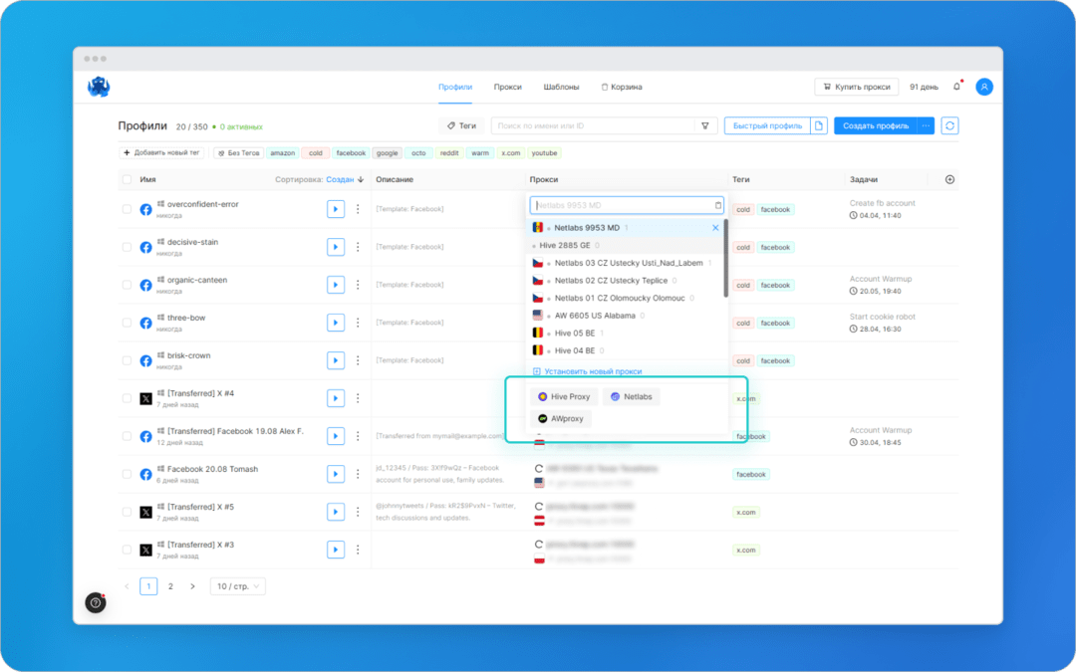Check the brisk-crown row checkbox
This screenshot has width=1076, height=672.
tap(127, 360)
